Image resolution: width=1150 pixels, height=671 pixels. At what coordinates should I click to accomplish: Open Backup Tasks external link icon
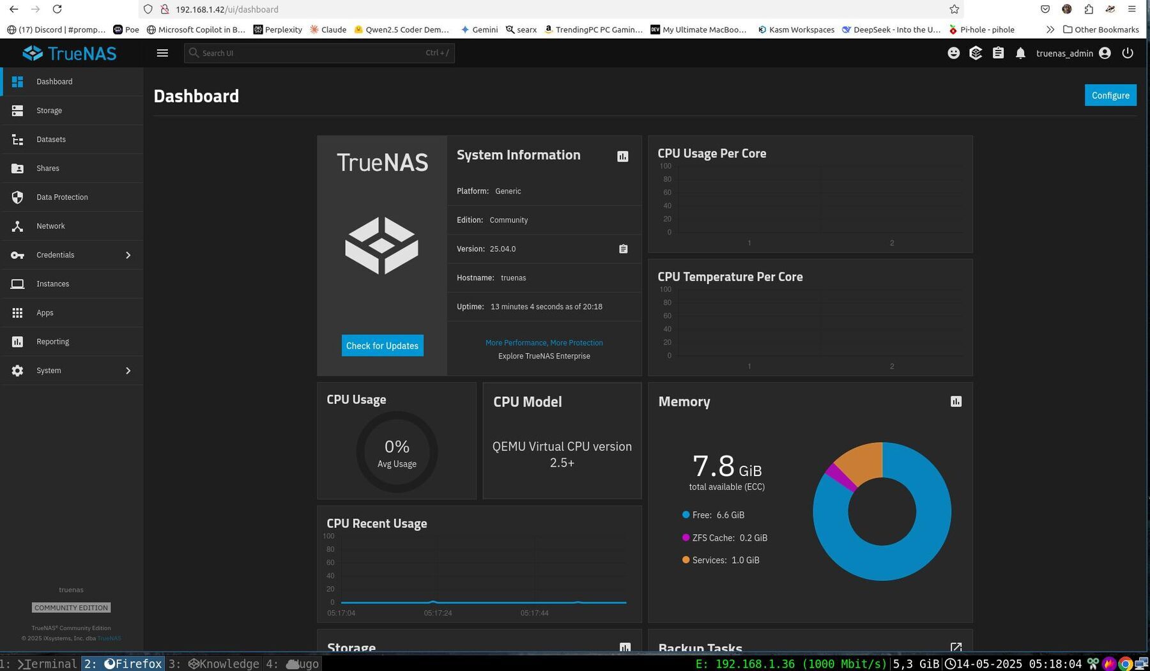click(956, 647)
